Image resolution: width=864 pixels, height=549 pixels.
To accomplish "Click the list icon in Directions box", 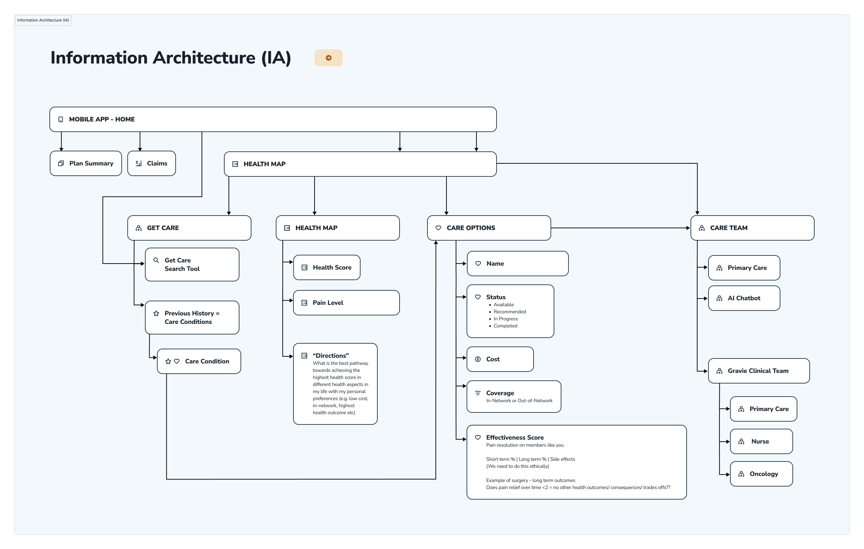I will coord(304,356).
